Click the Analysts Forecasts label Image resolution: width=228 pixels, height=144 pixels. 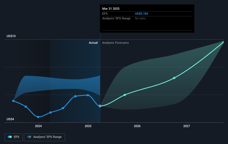116,43
